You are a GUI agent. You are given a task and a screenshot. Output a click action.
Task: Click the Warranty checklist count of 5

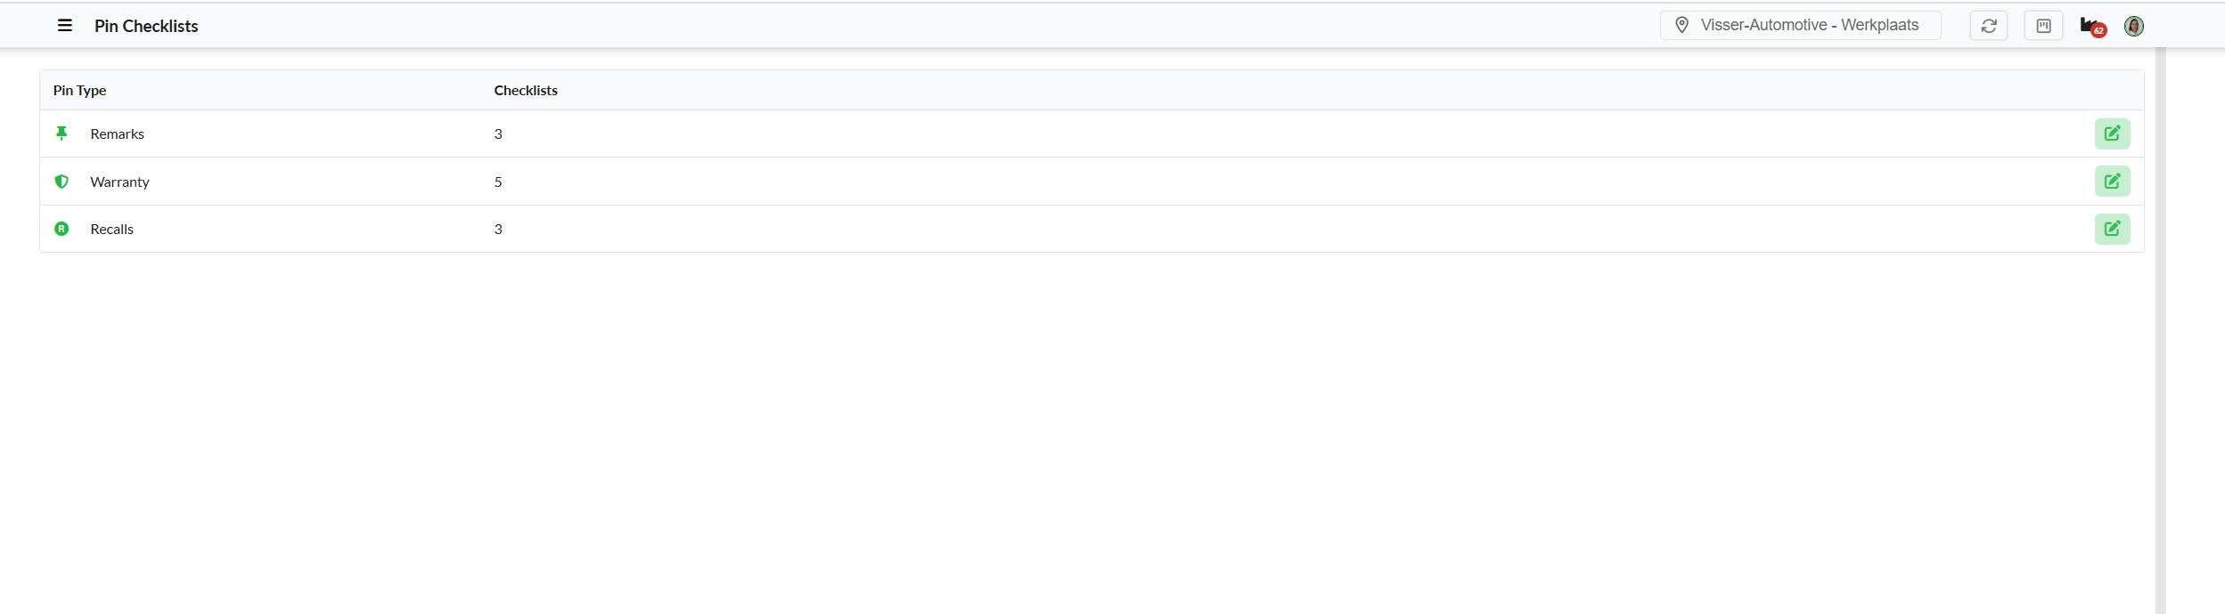pyautogui.click(x=498, y=182)
